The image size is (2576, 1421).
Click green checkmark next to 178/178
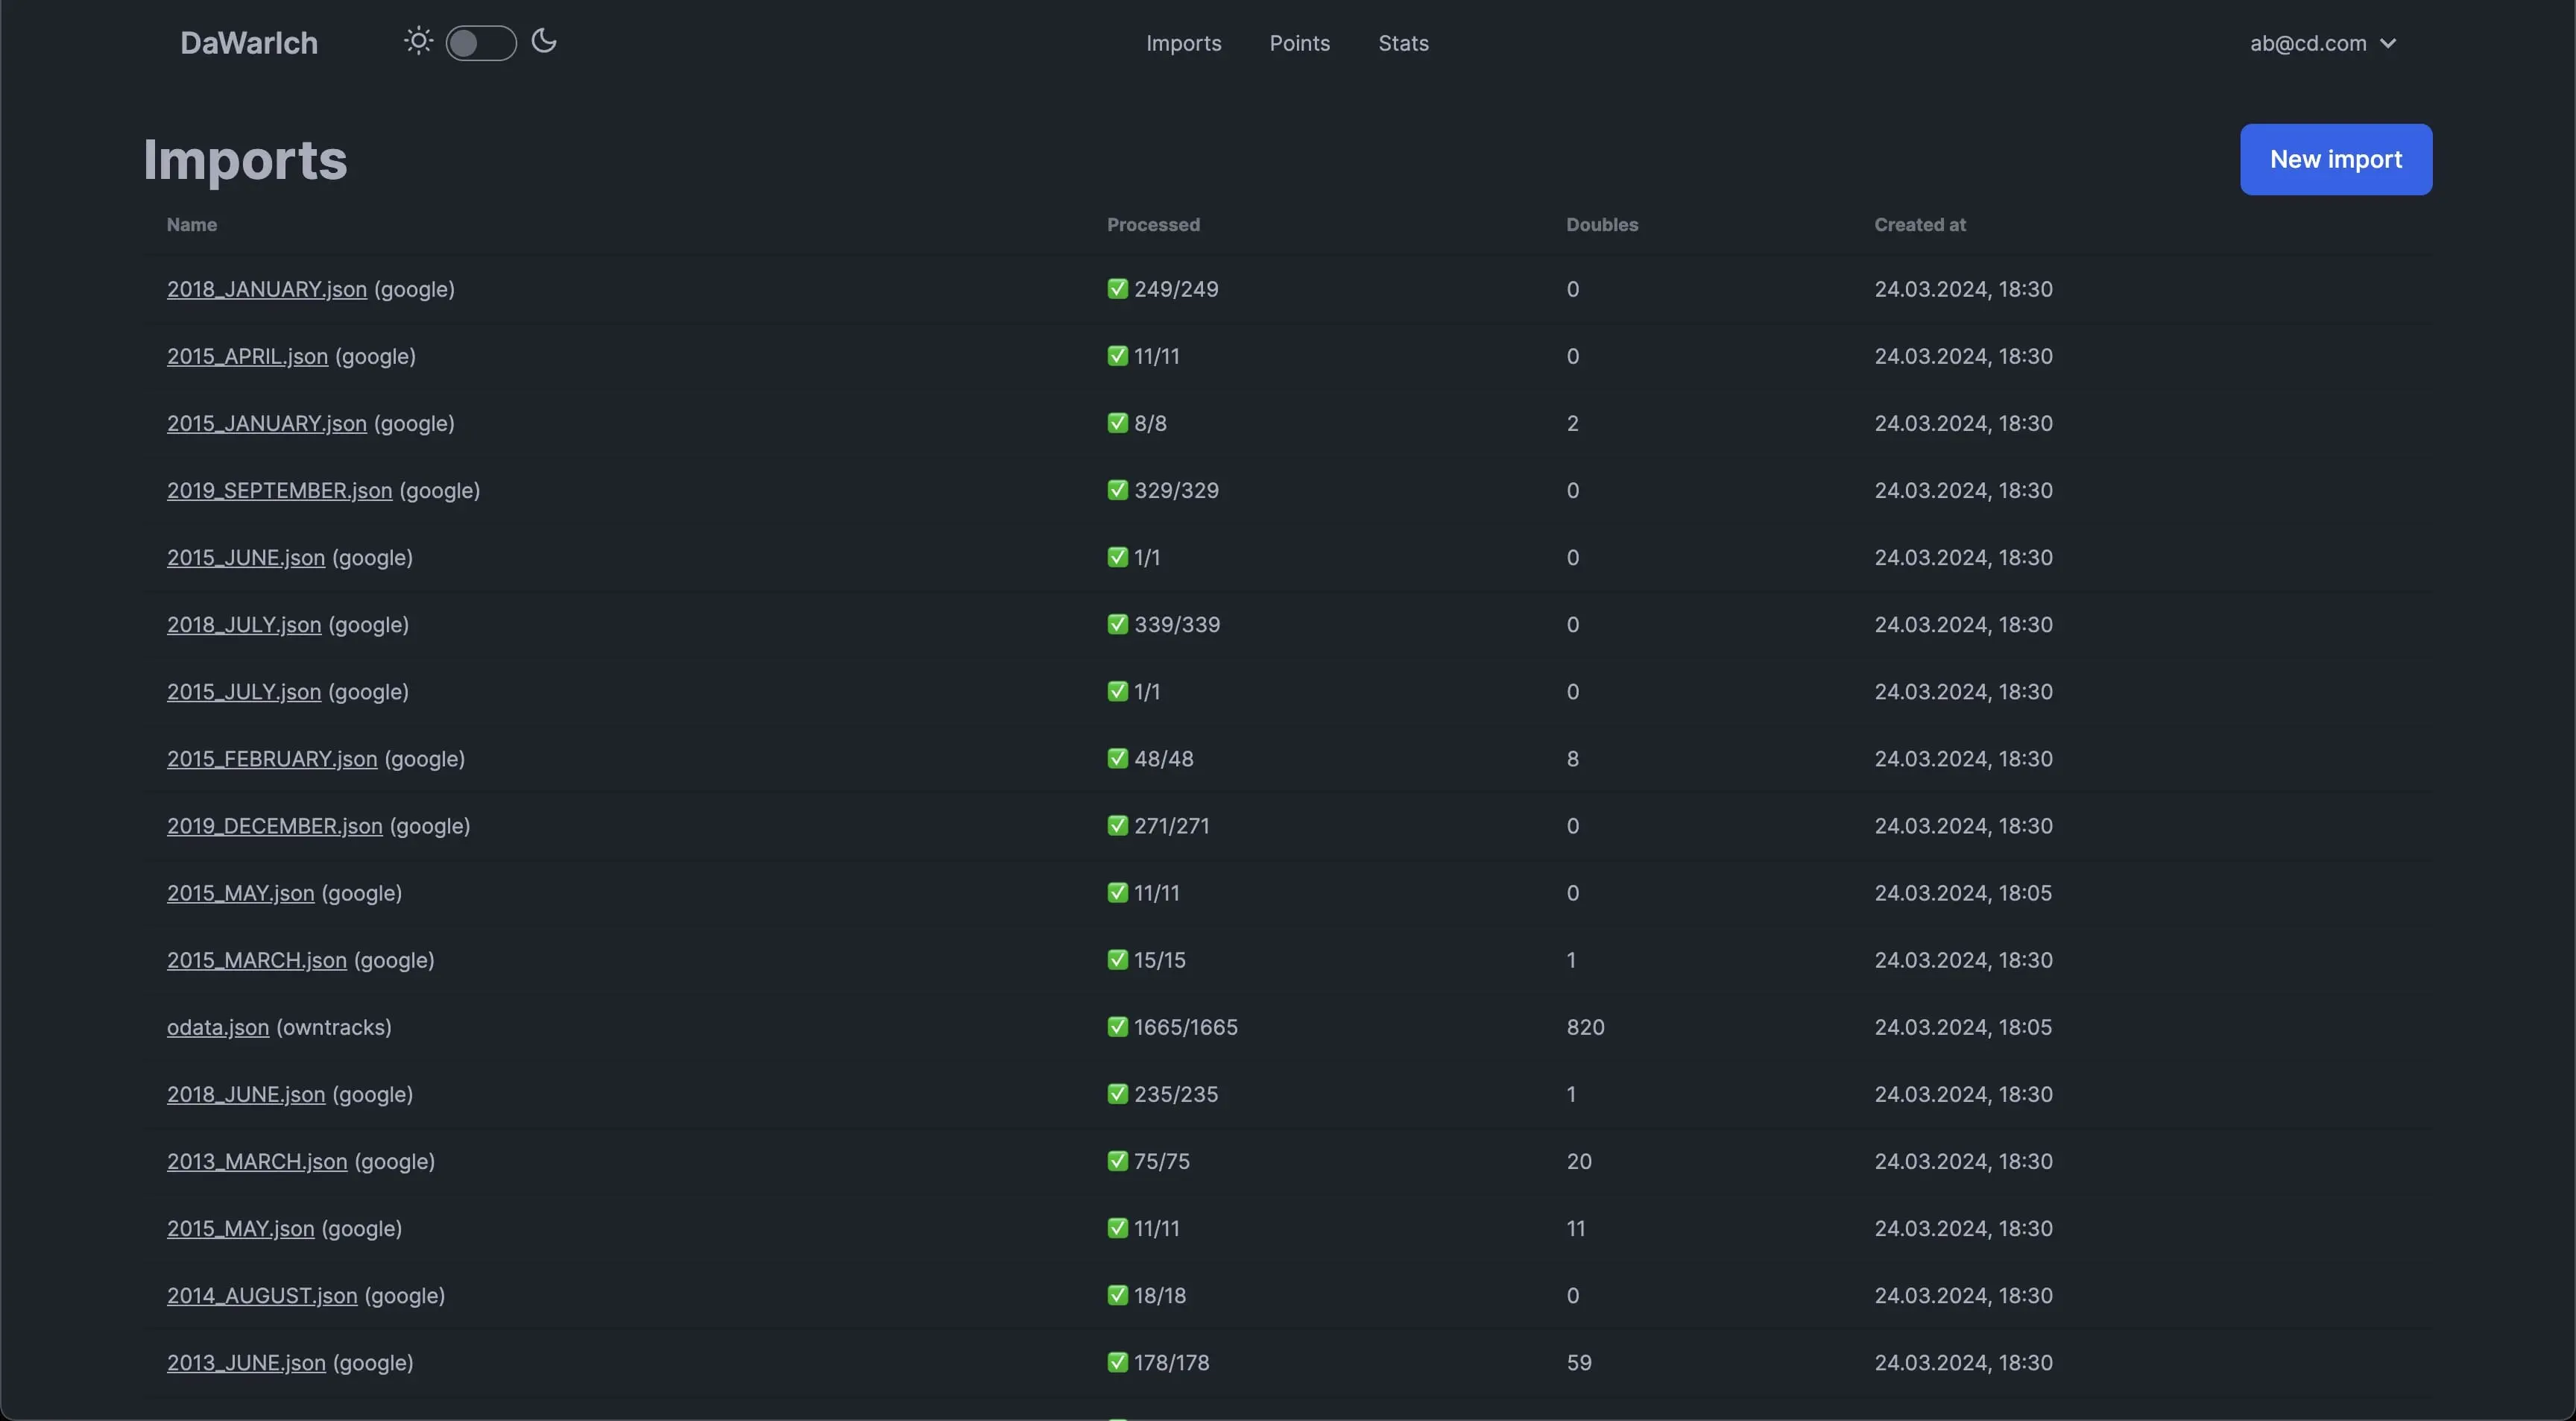pos(1117,1362)
